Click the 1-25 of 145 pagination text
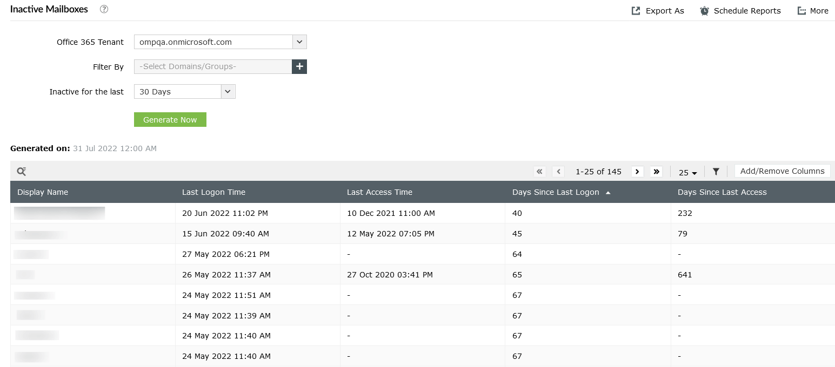Image resolution: width=835 pixels, height=367 pixels. (x=598, y=172)
